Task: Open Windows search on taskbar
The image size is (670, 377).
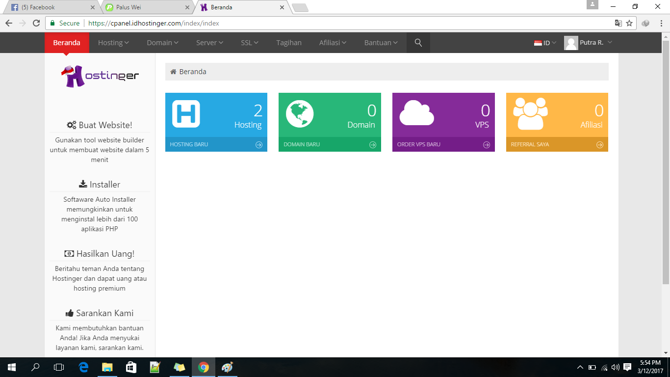Action: click(x=35, y=367)
